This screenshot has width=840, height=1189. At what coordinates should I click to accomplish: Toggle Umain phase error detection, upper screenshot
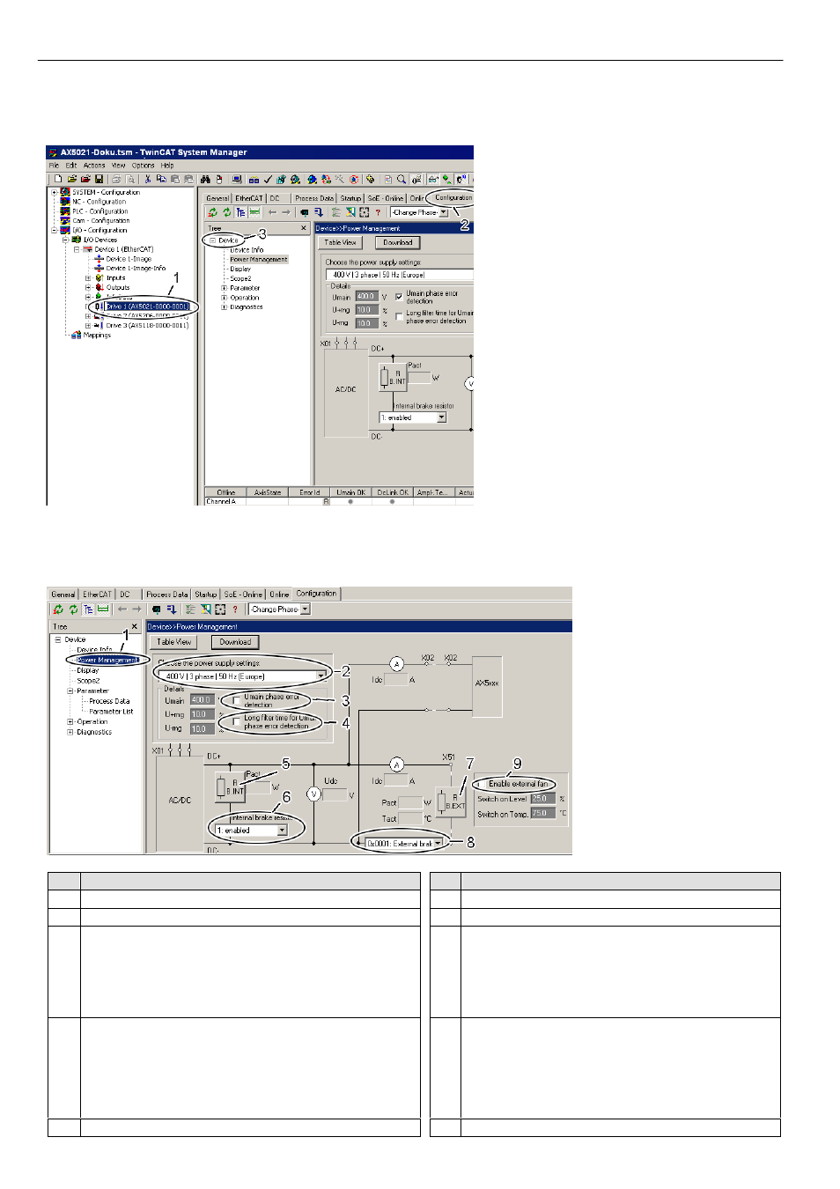tap(399, 297)
